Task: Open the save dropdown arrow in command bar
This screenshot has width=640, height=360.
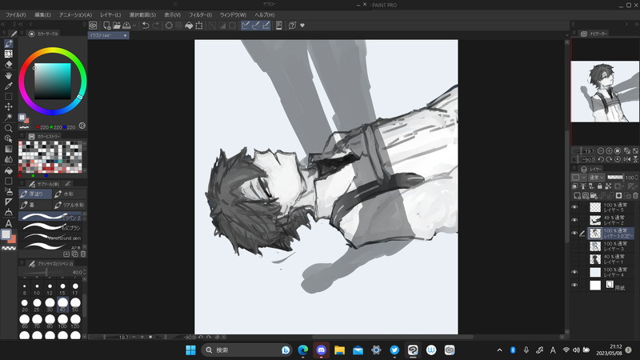Action: [134, 26]
